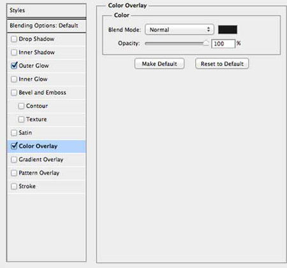The width and height of the screenshot is (287, 268).
Task: Open Gradient Overlay settings label
Action: click(x=41, y=159)
